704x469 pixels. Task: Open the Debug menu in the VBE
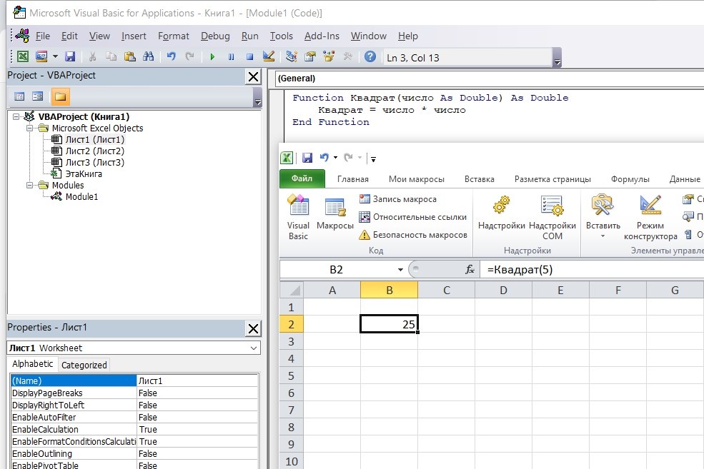pyautogui.click(x=215, y=36)
